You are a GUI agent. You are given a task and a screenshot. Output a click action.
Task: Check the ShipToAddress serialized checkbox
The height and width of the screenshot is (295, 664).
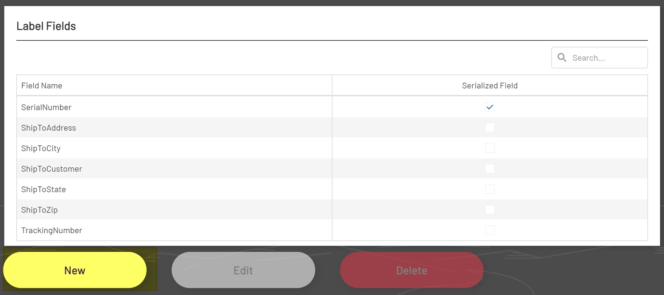point(490,128)
